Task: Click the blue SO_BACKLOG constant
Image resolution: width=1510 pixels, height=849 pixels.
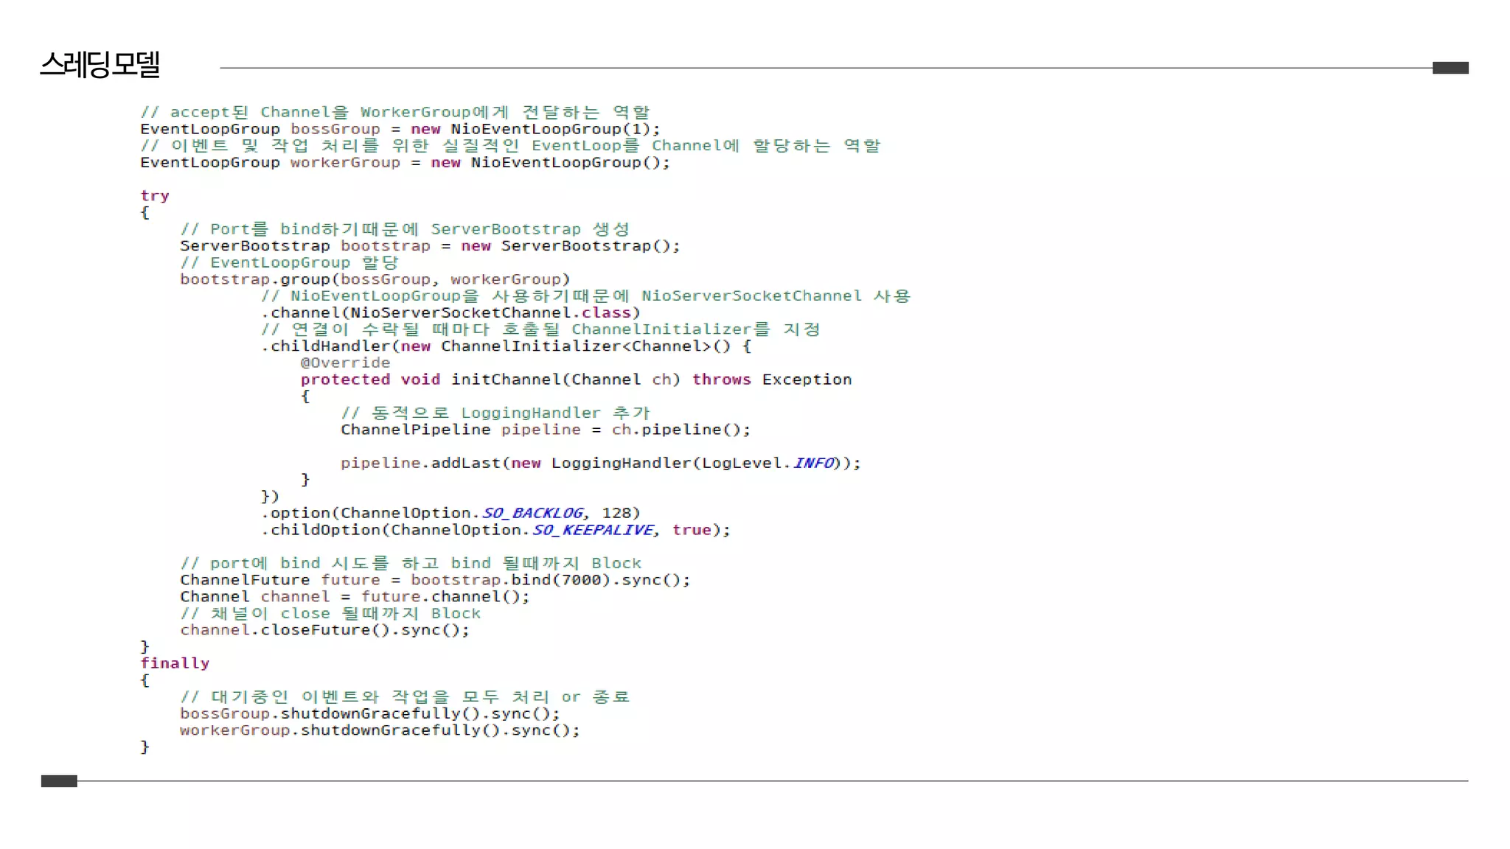Action: (534, 513)
